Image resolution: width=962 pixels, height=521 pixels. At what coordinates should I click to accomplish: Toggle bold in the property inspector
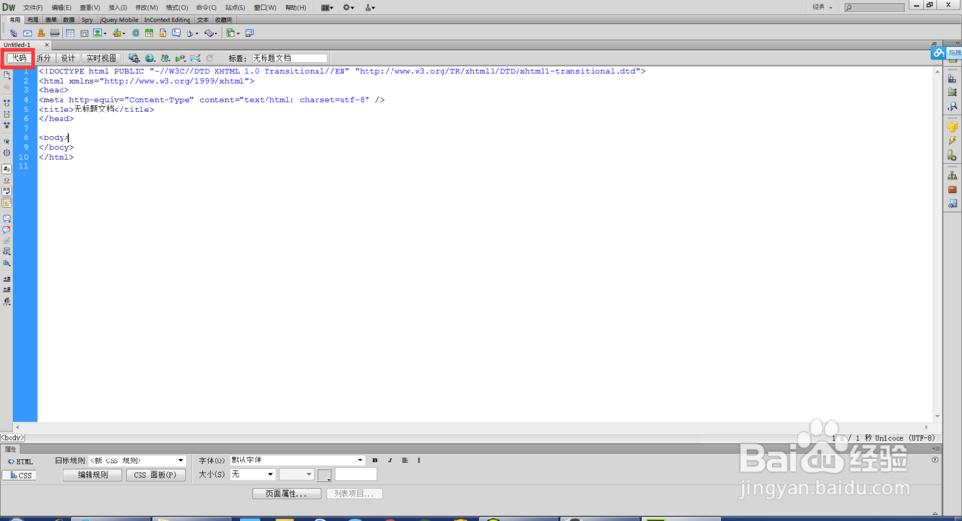coord(375,460)
